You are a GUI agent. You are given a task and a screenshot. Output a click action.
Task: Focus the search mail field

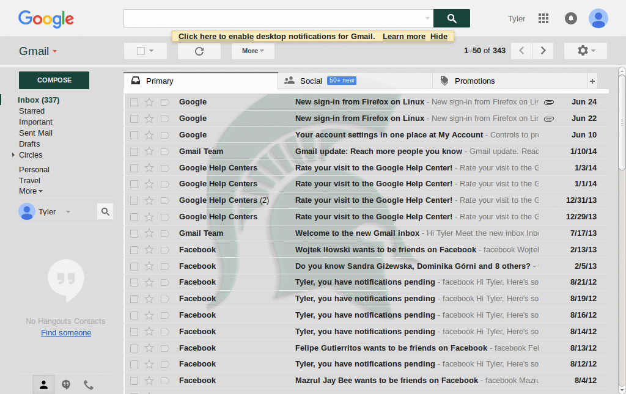274,18
